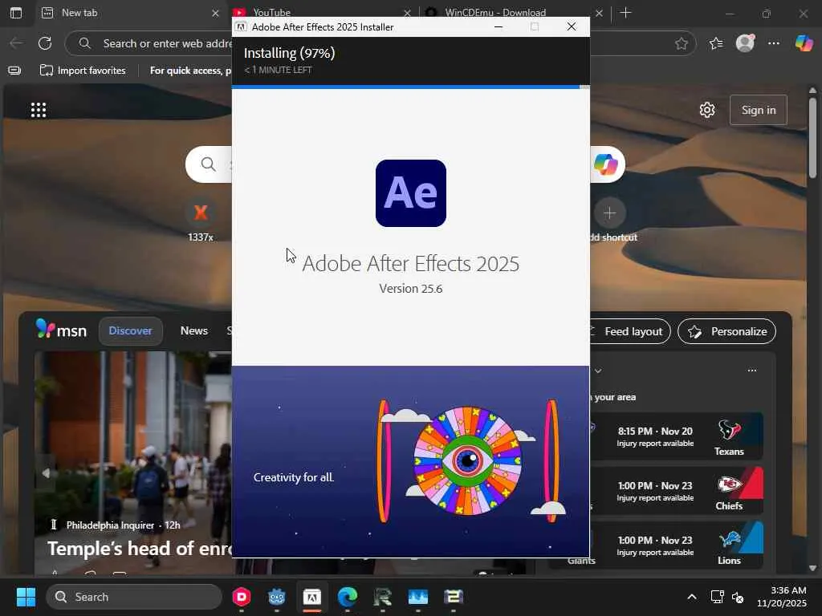
Task: Click the Add shortcut plus tile
Action: tap(610, 213)
